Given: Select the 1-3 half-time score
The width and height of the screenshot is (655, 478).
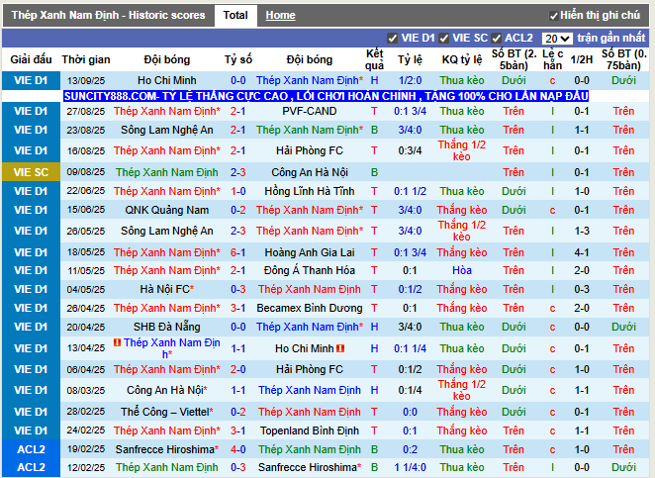Looking at the screenshot, I should (x=582, y=231).
